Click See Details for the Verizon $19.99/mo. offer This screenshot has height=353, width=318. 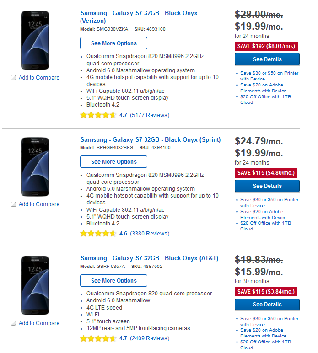point(267,59)
